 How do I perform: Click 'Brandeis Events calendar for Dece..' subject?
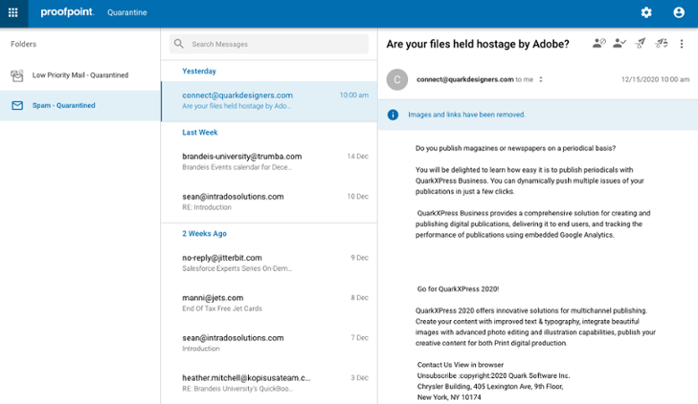(237, 167)
